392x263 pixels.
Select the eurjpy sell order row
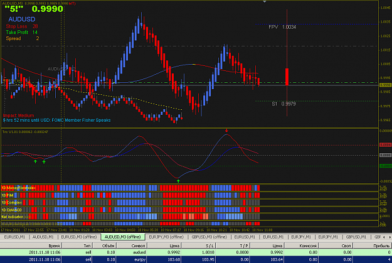click(x=196, y=259)
